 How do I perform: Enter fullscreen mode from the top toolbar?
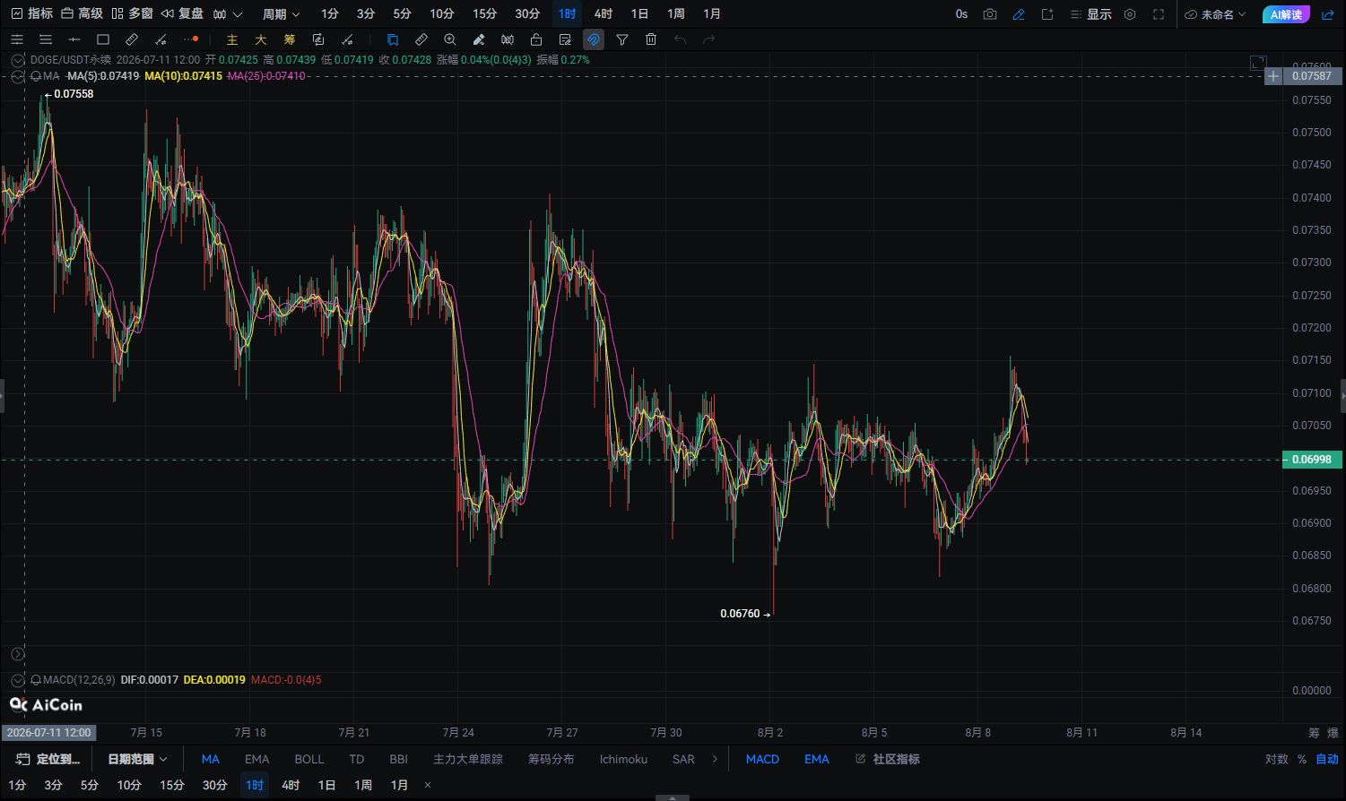tap(1159, 14)
